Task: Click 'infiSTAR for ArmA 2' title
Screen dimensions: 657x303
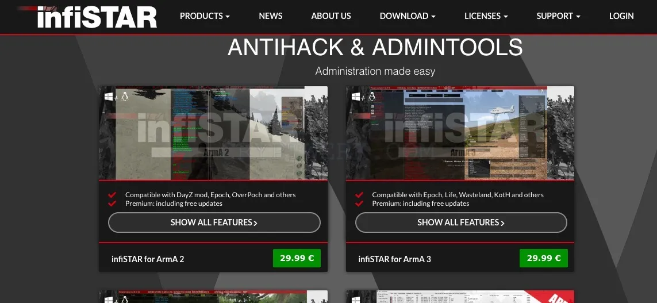Action: pos(148,259)
